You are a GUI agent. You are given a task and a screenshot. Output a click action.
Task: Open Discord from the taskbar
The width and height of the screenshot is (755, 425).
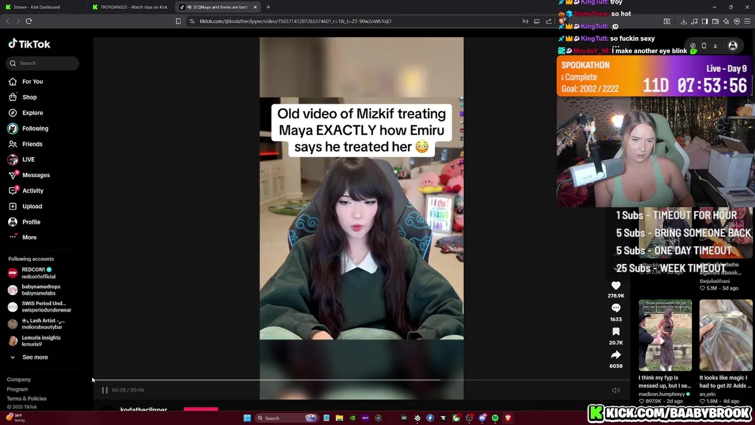tap(482, 418)
